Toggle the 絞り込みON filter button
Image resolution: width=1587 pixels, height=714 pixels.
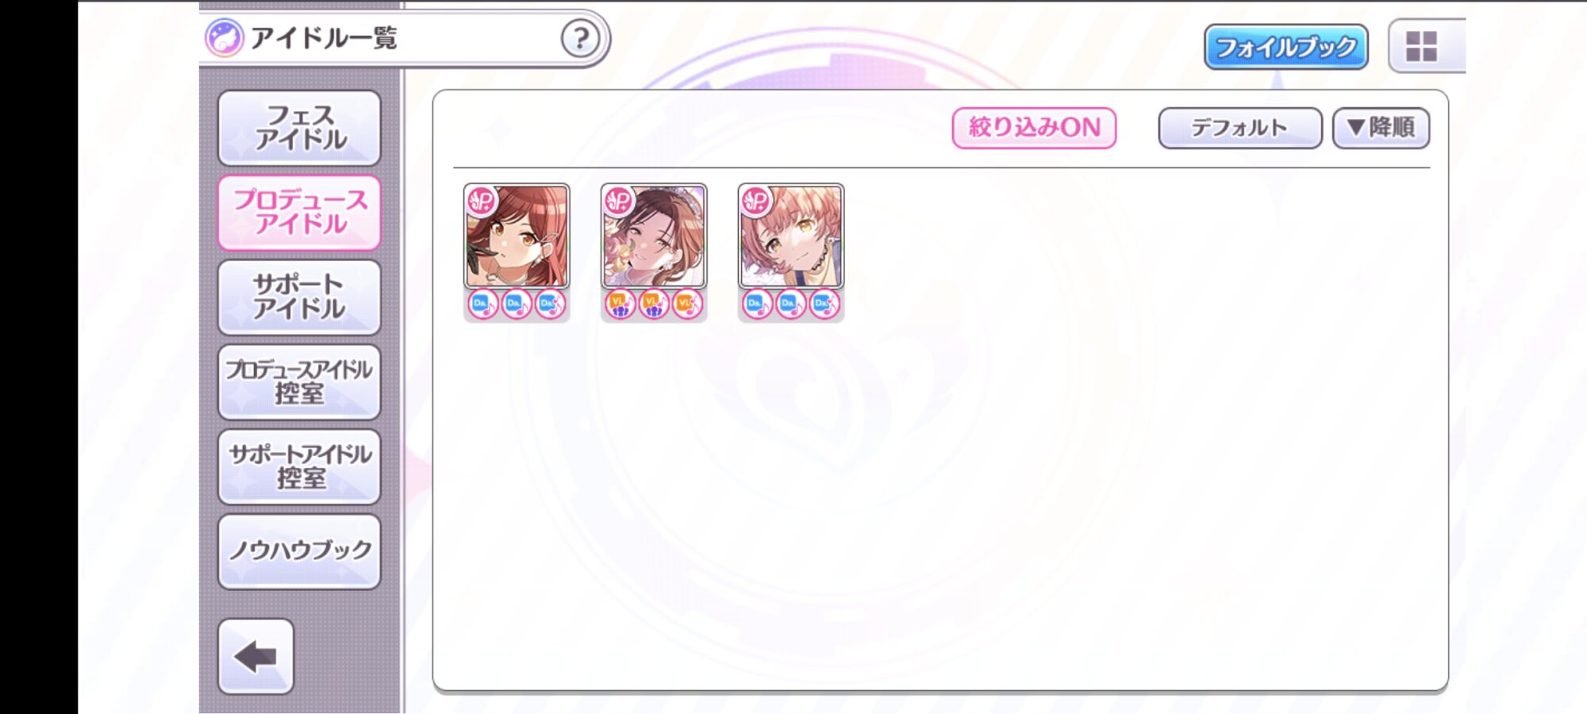[x=1034, y=128]
